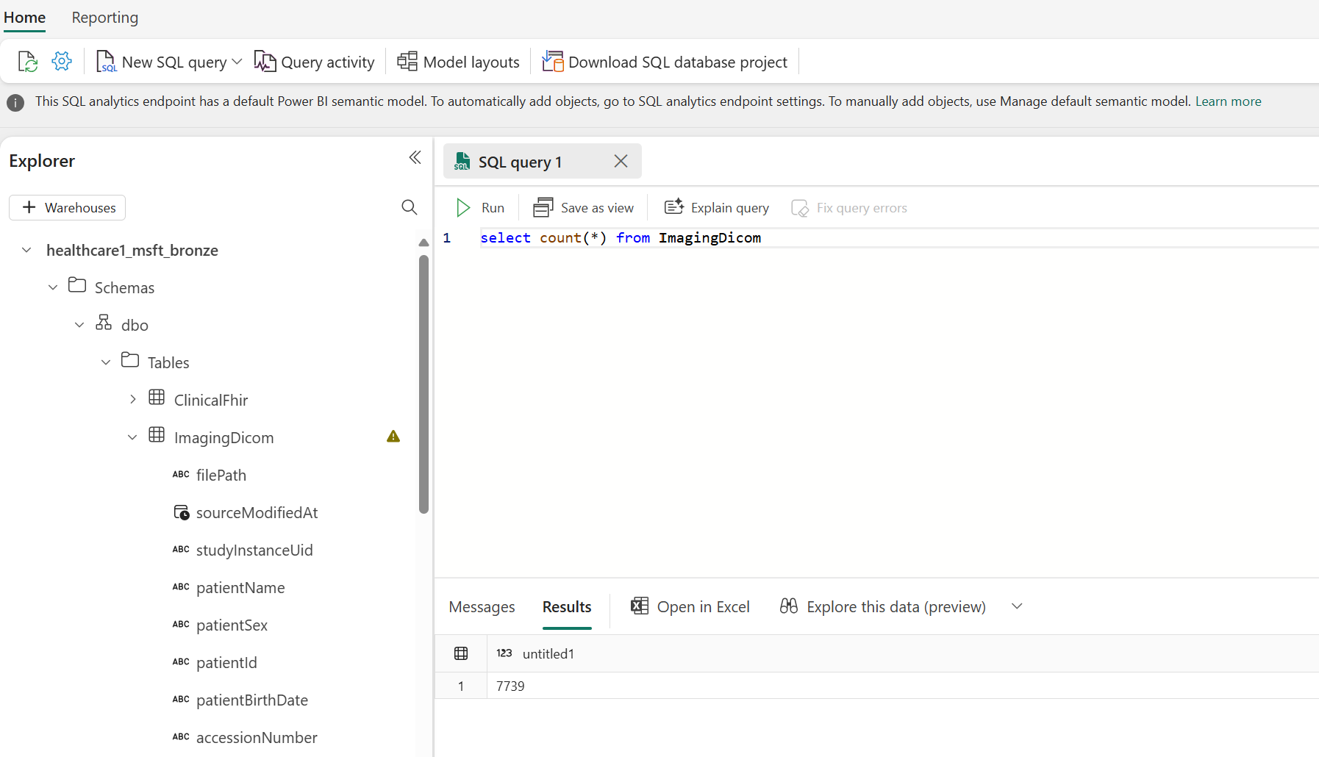The height and width of the screenshot is (757, 1319).
Task: Select the patientId column
Action: click(x=226, y=662)
